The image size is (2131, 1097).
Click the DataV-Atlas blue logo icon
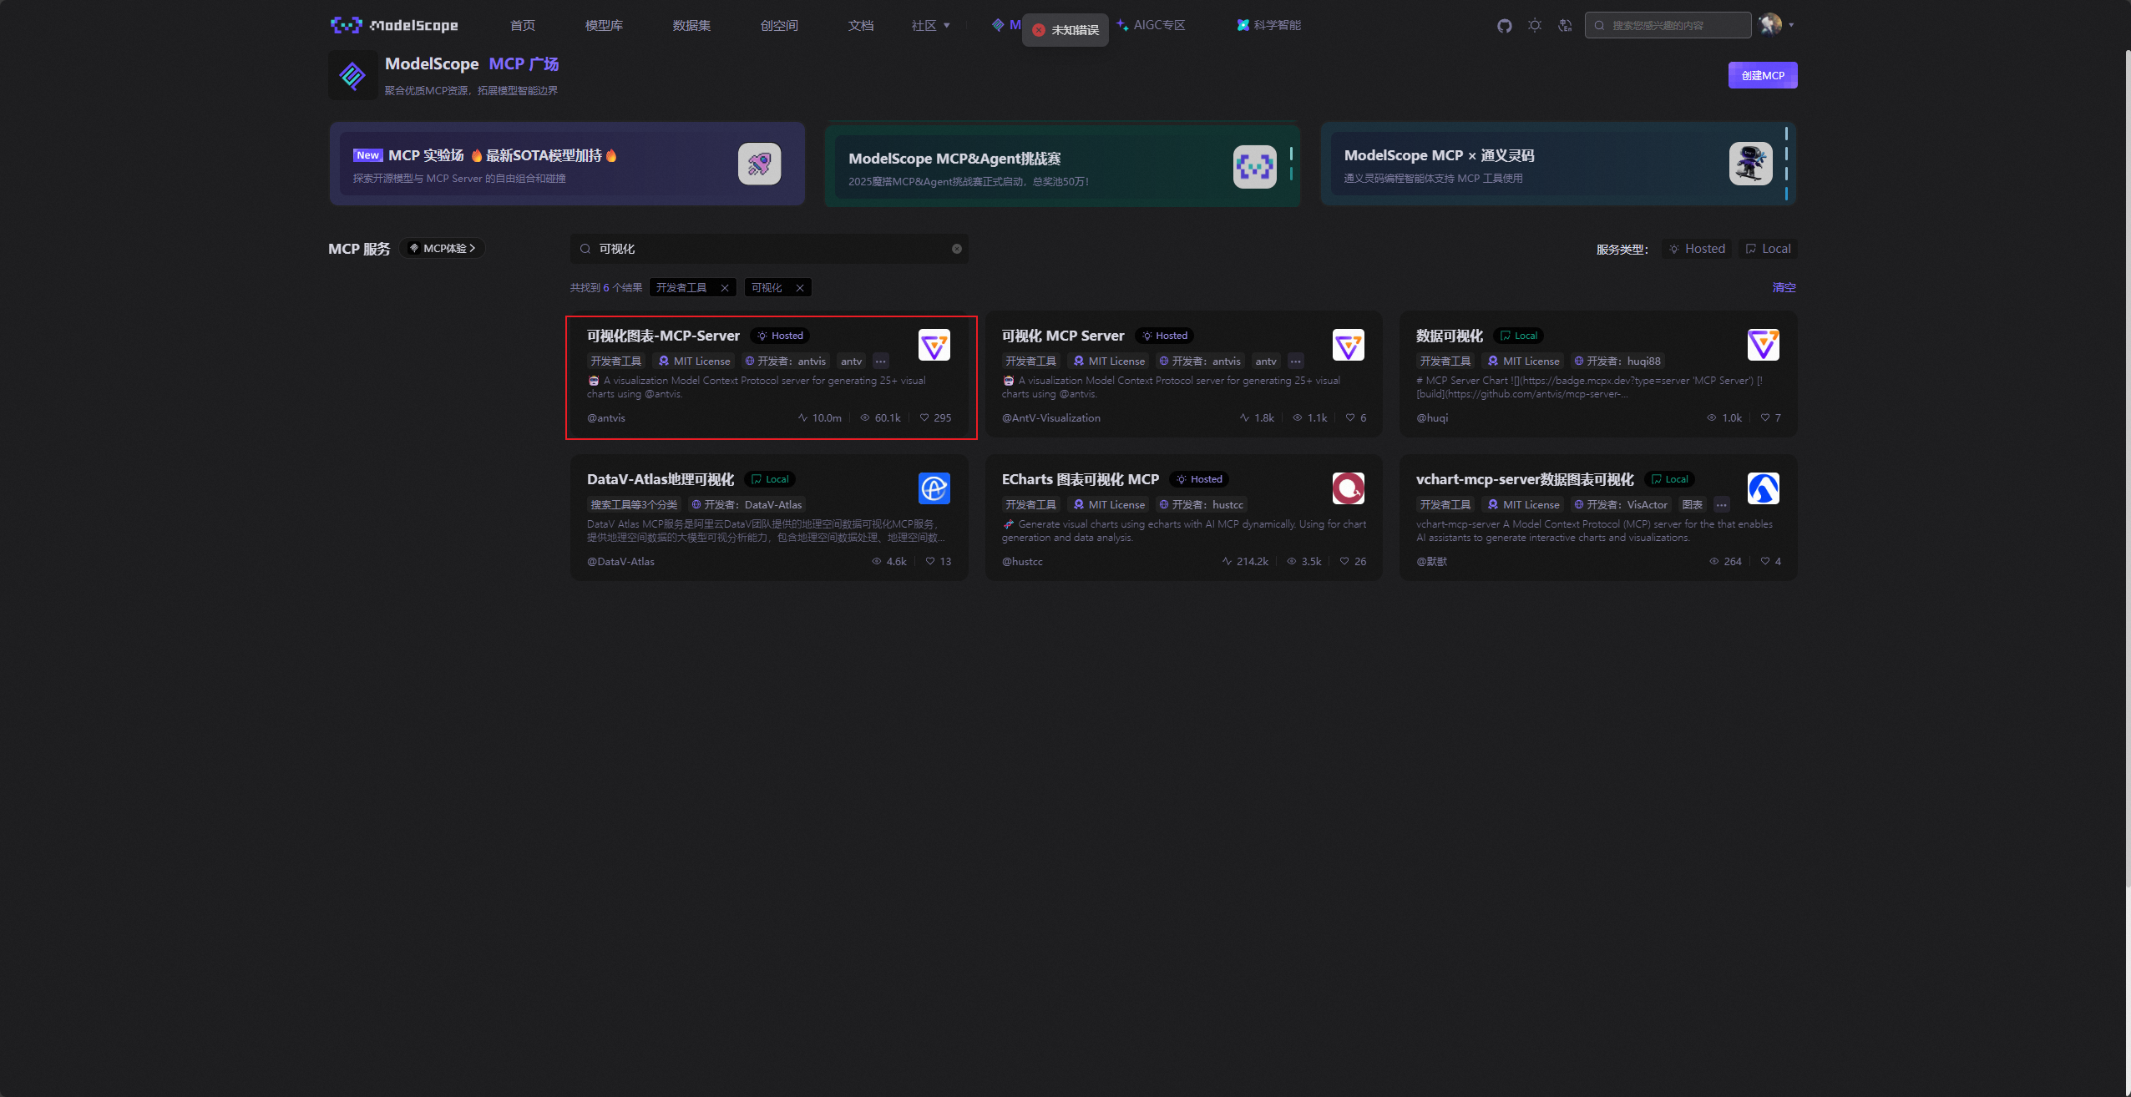[934, 488]
